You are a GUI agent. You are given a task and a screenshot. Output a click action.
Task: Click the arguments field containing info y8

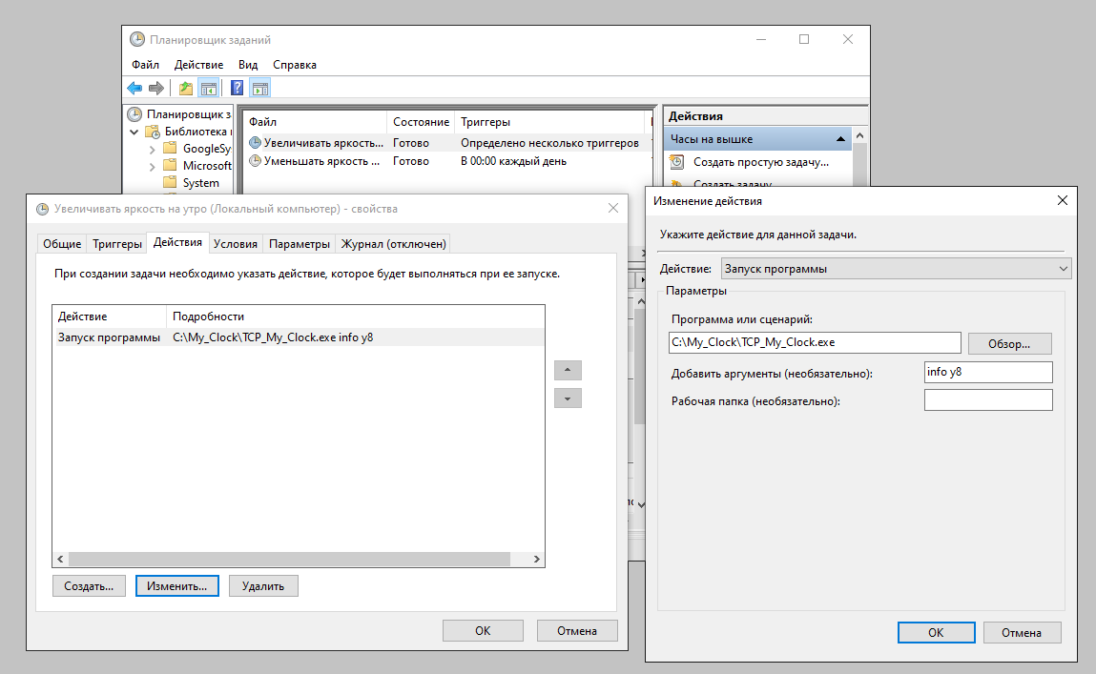click(x=987, y=372)
